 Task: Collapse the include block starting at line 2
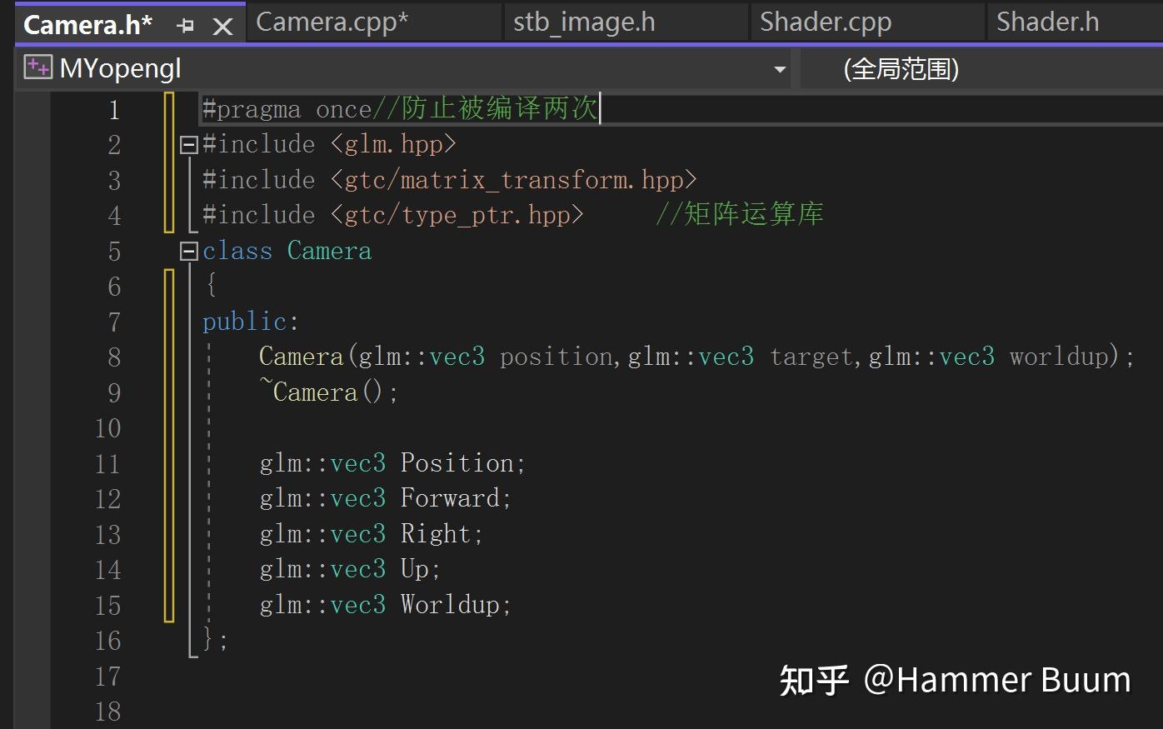pos(188,144)
